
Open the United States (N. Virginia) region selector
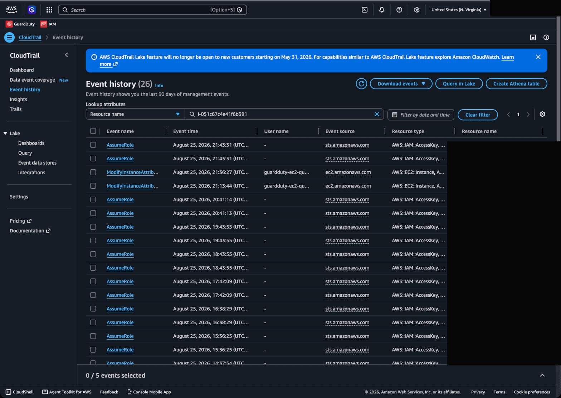click(459, 10)
